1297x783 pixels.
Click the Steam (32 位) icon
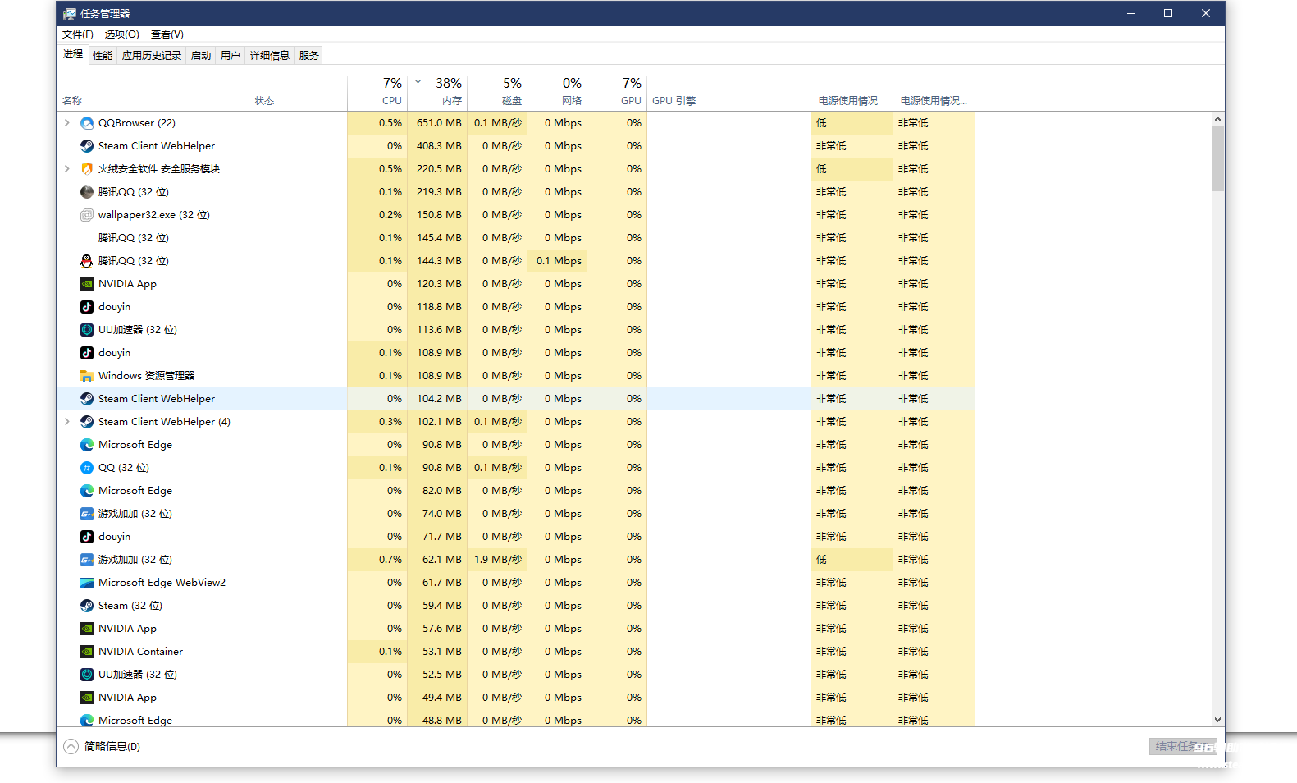pyautogui.click(x=87, y=606)
